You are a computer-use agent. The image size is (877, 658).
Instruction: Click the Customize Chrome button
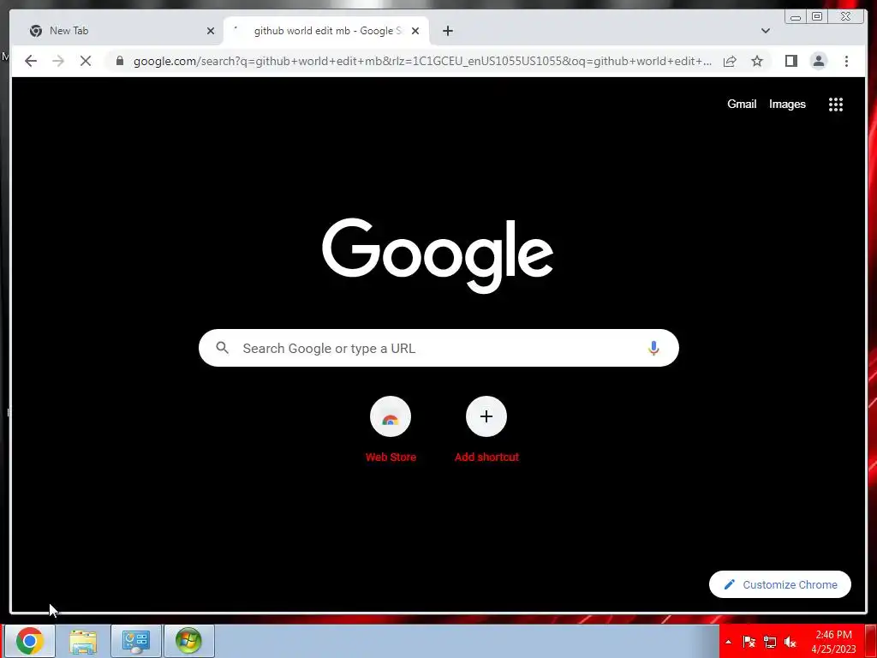(x=779, y=584)
